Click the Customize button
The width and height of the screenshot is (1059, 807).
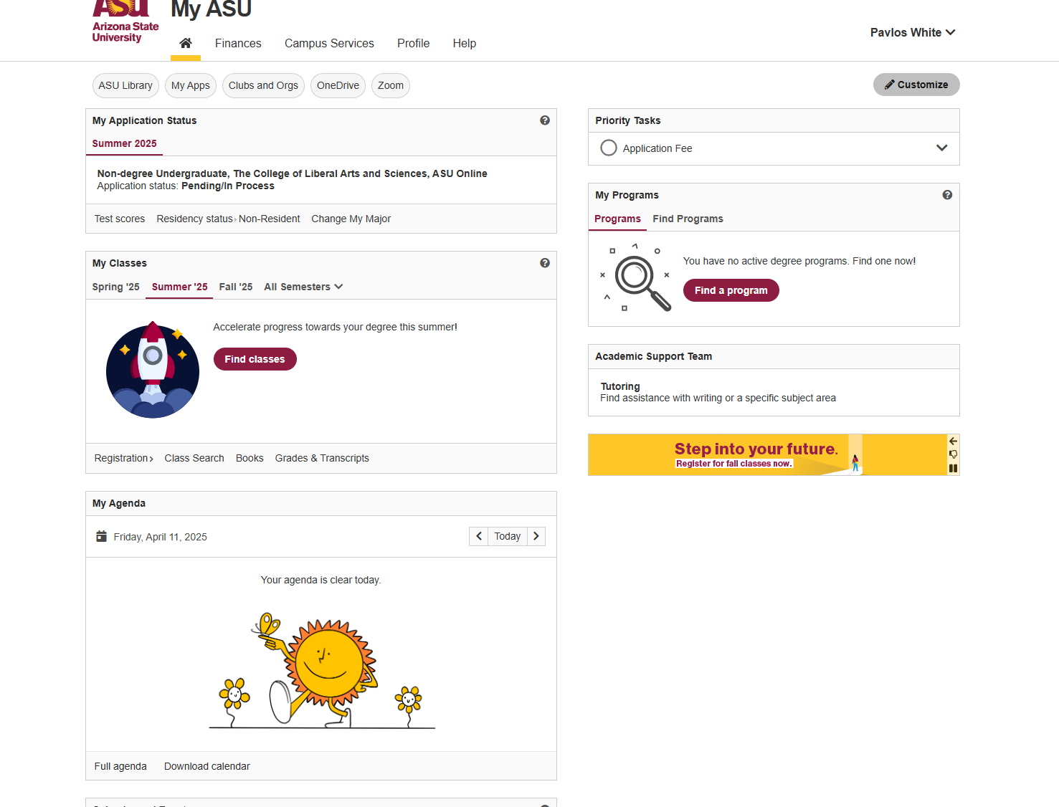coord(916,85)
